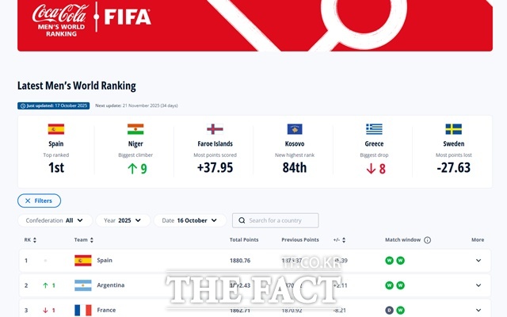The image size is (507, 317).
Task: Expand the Spain row details
Action: click(478, 261)
